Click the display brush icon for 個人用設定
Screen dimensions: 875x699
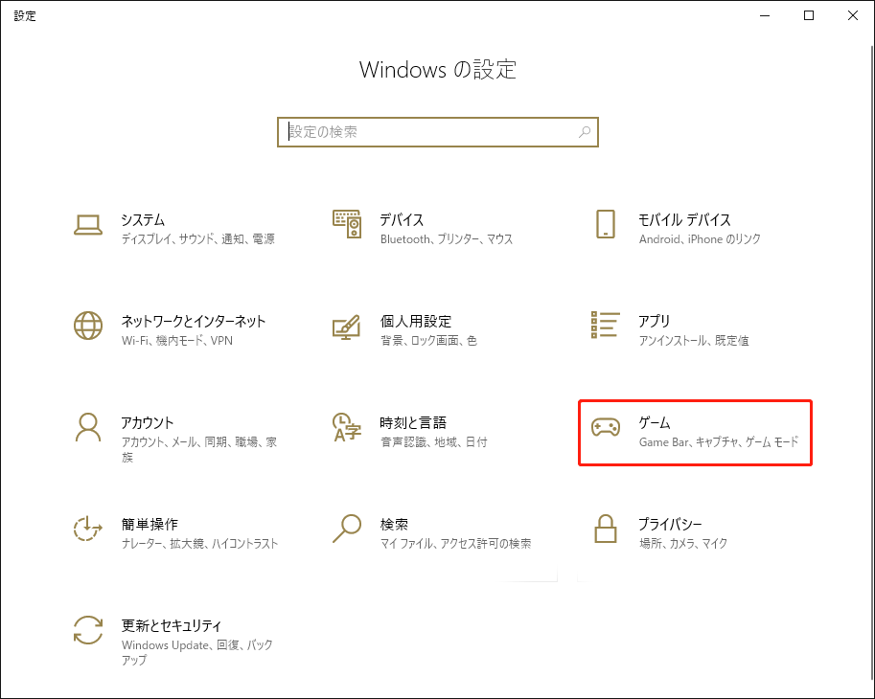point(346,326)
